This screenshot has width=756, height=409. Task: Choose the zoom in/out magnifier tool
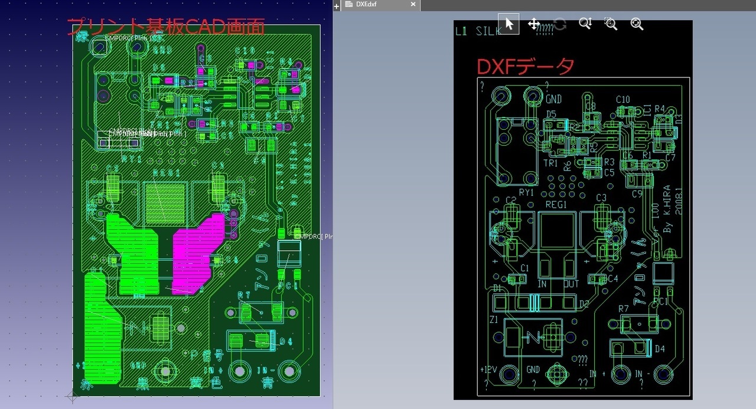585,24
